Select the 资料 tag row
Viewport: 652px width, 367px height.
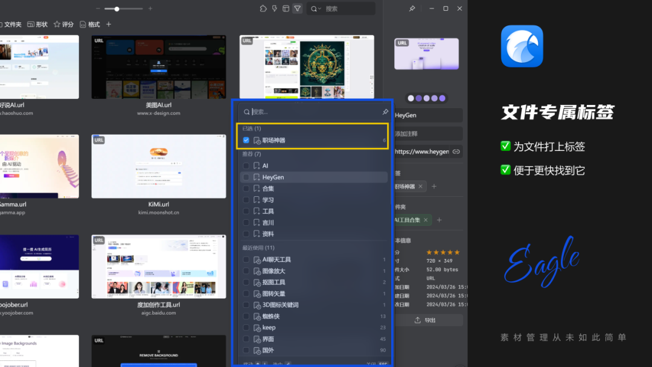(314, 234)
